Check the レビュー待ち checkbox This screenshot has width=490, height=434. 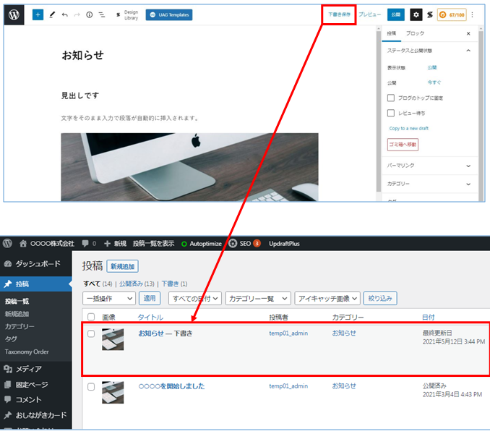click(390, 113)
